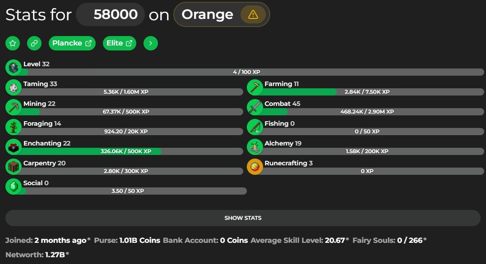
Task: Click the Enchanting table icon
Action: point(14,147)
